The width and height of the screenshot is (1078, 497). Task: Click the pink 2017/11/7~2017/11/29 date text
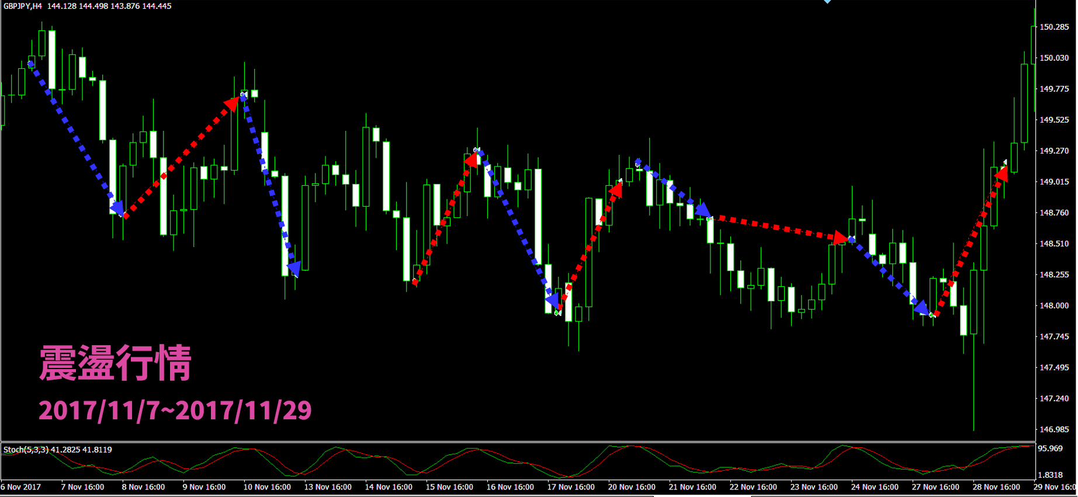tap(175, 411)
